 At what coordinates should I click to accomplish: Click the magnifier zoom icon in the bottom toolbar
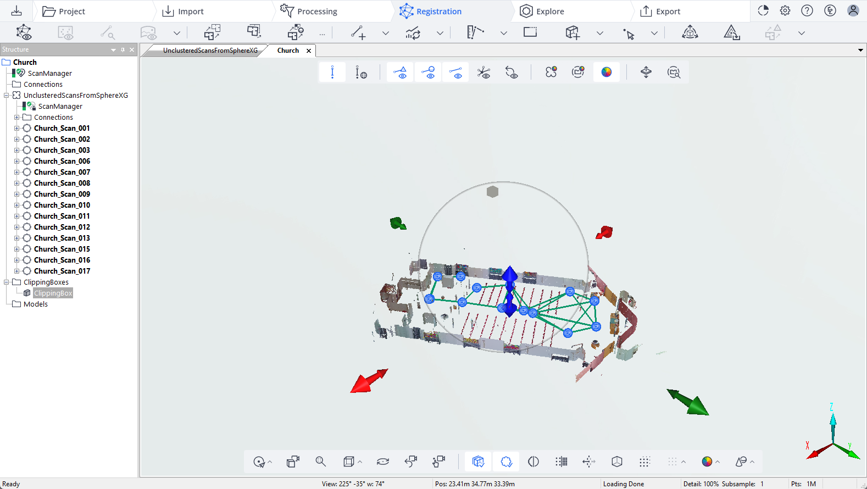[321, 462]
